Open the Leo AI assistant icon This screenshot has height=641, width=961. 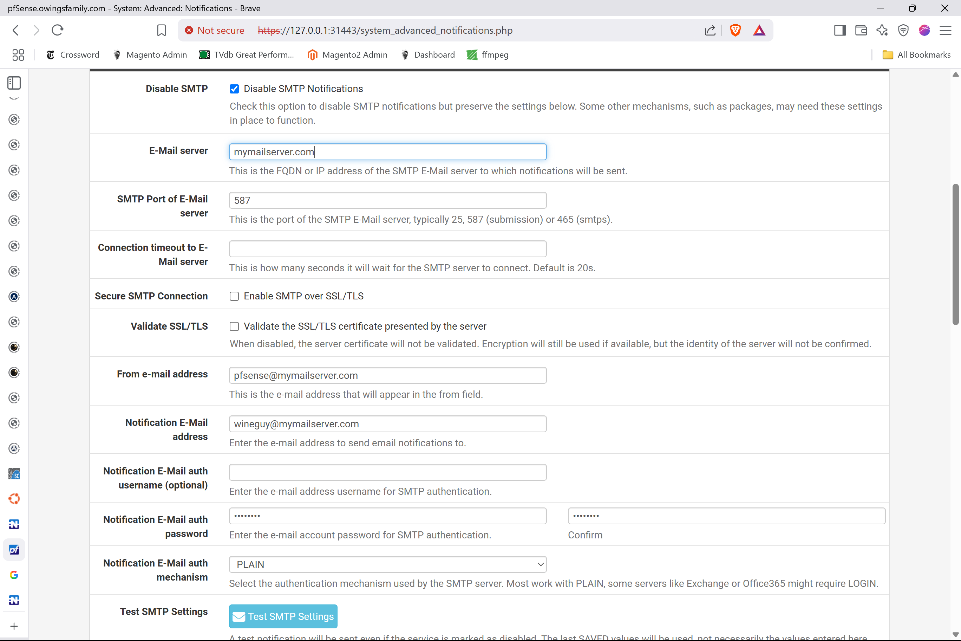point(882,30)
